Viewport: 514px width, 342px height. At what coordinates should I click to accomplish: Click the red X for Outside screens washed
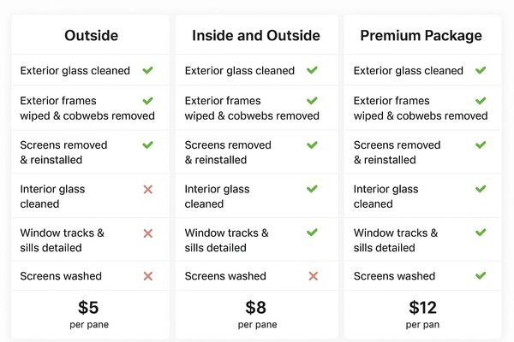[147, 276]
